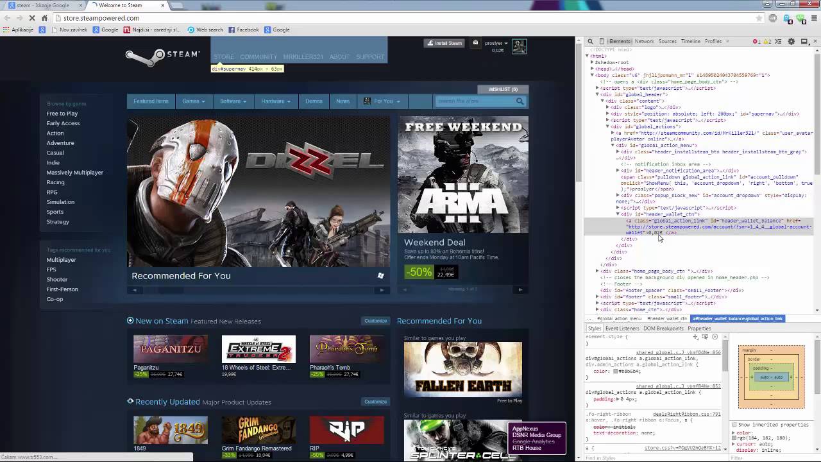Image resolution: width=821 pixels, height=462 pixels.
Task: Switch to the Network panel tab
Action: (x=644, y=41)
